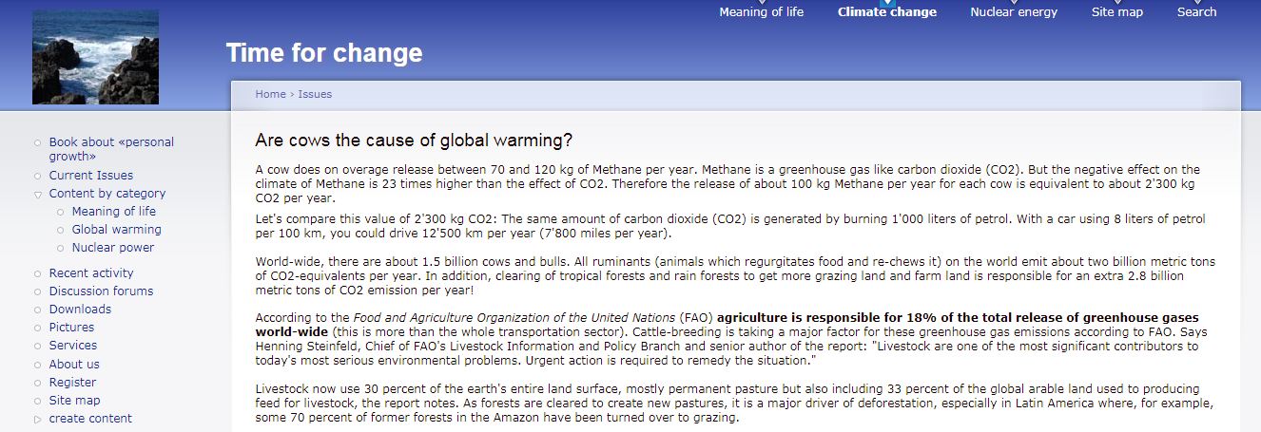Viewport: 1261px width, 432px height.
Task: Open the Register sidebar link
Action: pos(72,382)
